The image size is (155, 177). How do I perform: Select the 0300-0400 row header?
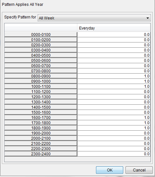click(41, 50)
